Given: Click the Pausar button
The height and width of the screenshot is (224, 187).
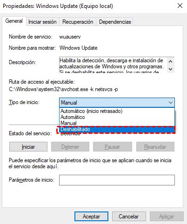Looking at the screenshot, I should pos(113,147).
